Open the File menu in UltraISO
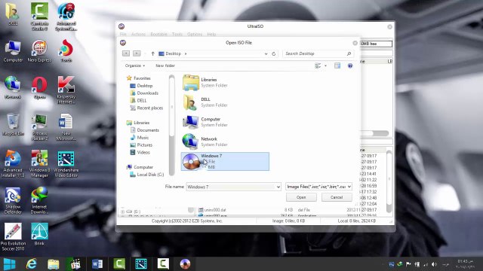Viewport: 483px width, 271px height. (123, 34)
